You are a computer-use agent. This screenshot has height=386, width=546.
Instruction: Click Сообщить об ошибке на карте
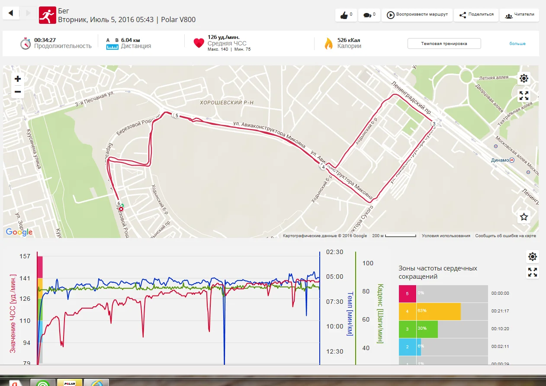tap(506, 236)
